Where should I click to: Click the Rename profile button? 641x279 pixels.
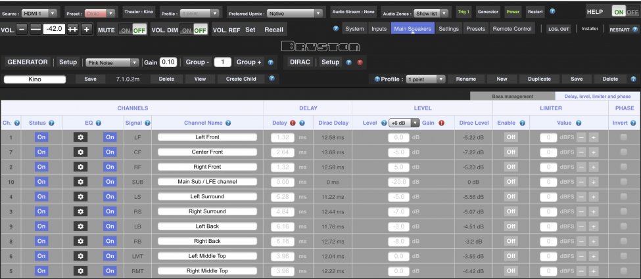tap(466, 79)
